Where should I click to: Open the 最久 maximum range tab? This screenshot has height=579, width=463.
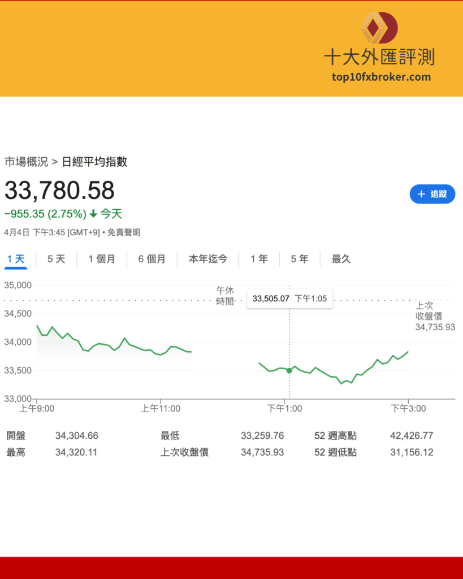click(x=341, y=259)
